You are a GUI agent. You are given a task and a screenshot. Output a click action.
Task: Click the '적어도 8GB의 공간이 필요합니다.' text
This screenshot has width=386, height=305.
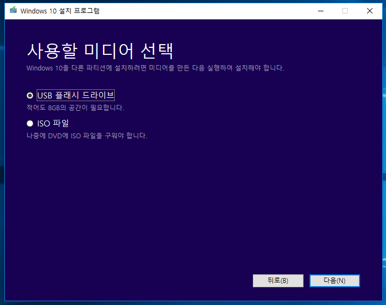tap(75, 108)
